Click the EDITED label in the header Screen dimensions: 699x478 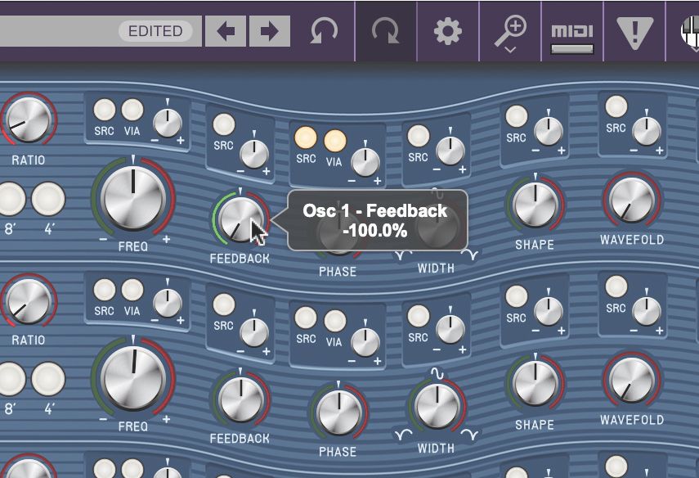click(157, 31)
